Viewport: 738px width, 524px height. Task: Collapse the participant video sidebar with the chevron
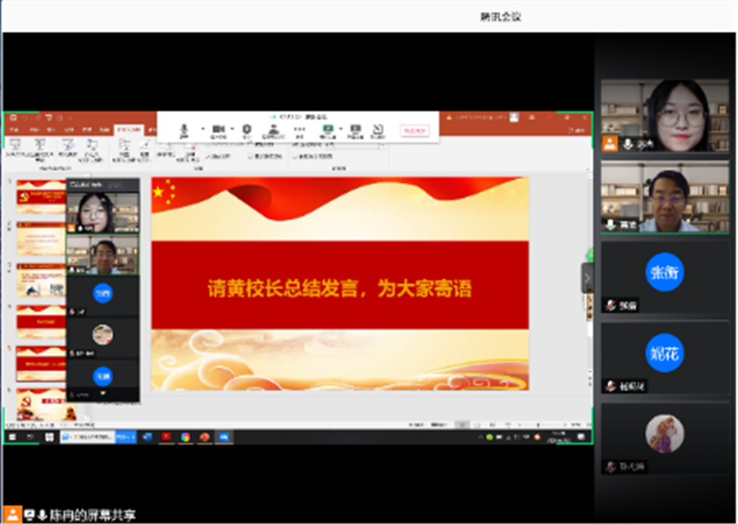coord(587,278)
